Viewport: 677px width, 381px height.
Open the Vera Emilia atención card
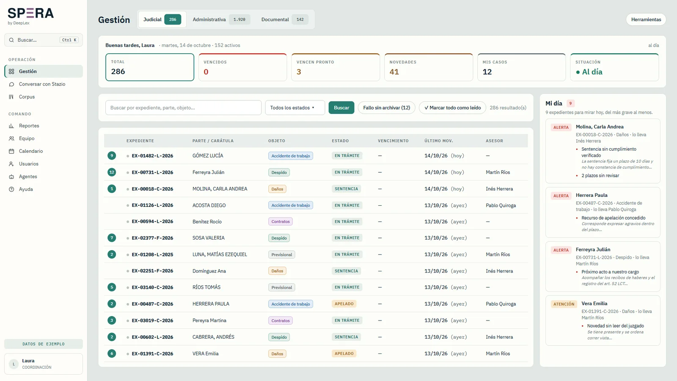pos(603,320)
